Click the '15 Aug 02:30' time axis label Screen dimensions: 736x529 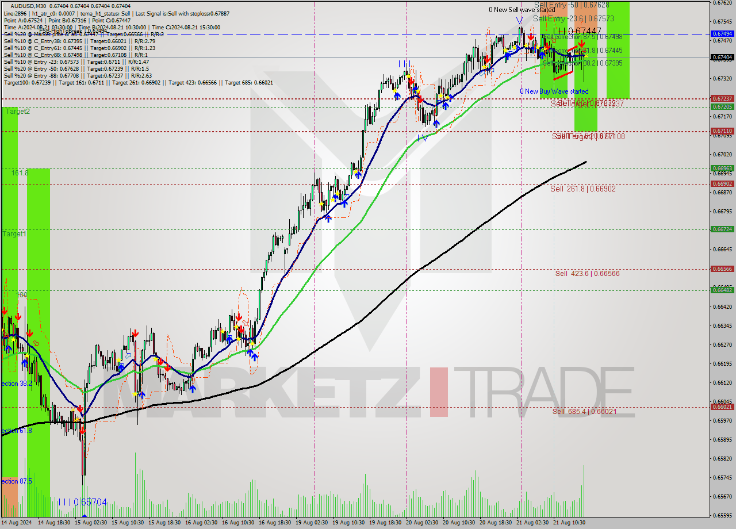click(x=90, y=523)
